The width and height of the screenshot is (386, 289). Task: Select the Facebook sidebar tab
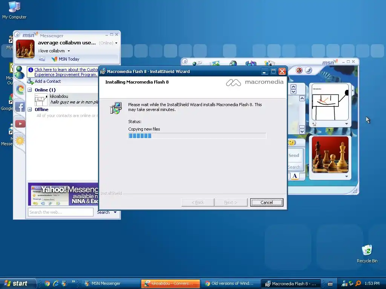pos(20,107)
